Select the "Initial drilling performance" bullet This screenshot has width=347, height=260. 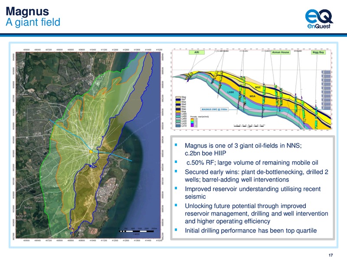tap(251, 231)
